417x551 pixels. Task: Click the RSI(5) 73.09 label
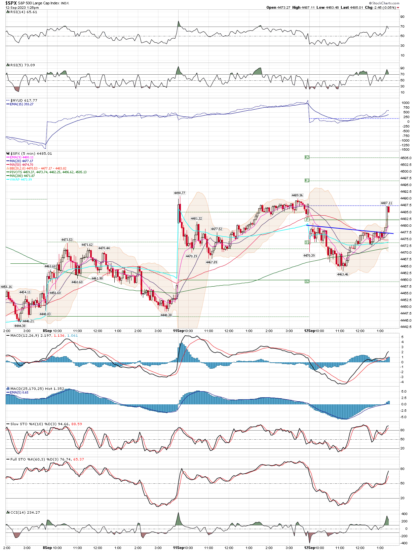23,65
